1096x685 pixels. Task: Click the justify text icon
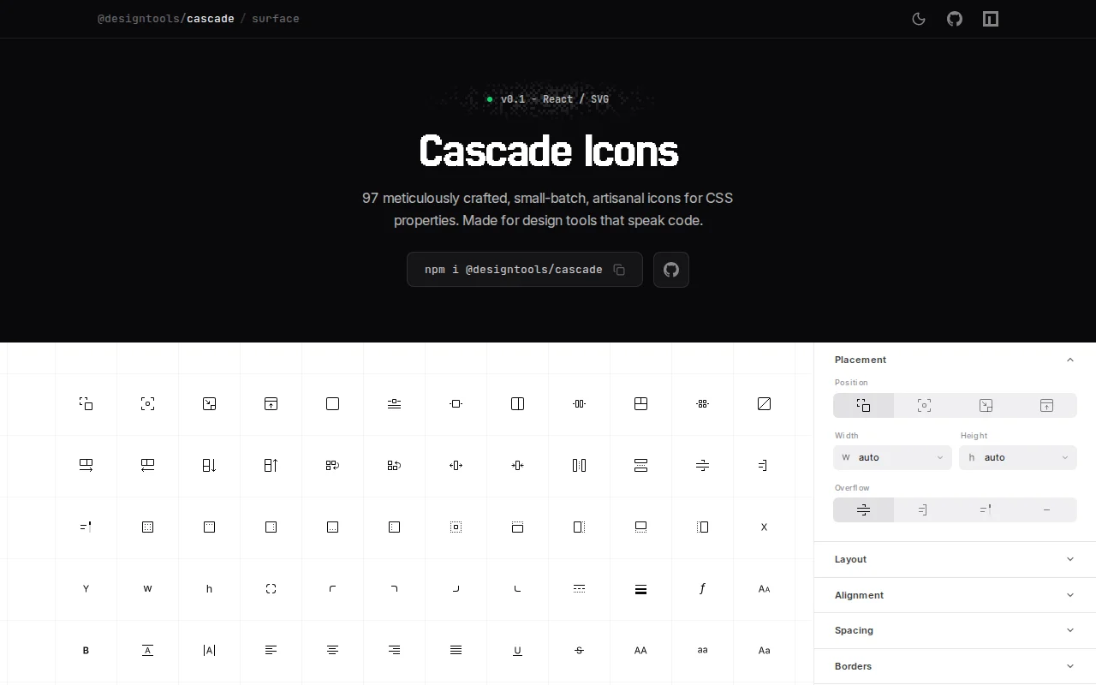tap(456, 650)
